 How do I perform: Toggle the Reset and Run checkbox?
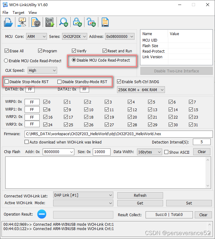click(104, 51)
